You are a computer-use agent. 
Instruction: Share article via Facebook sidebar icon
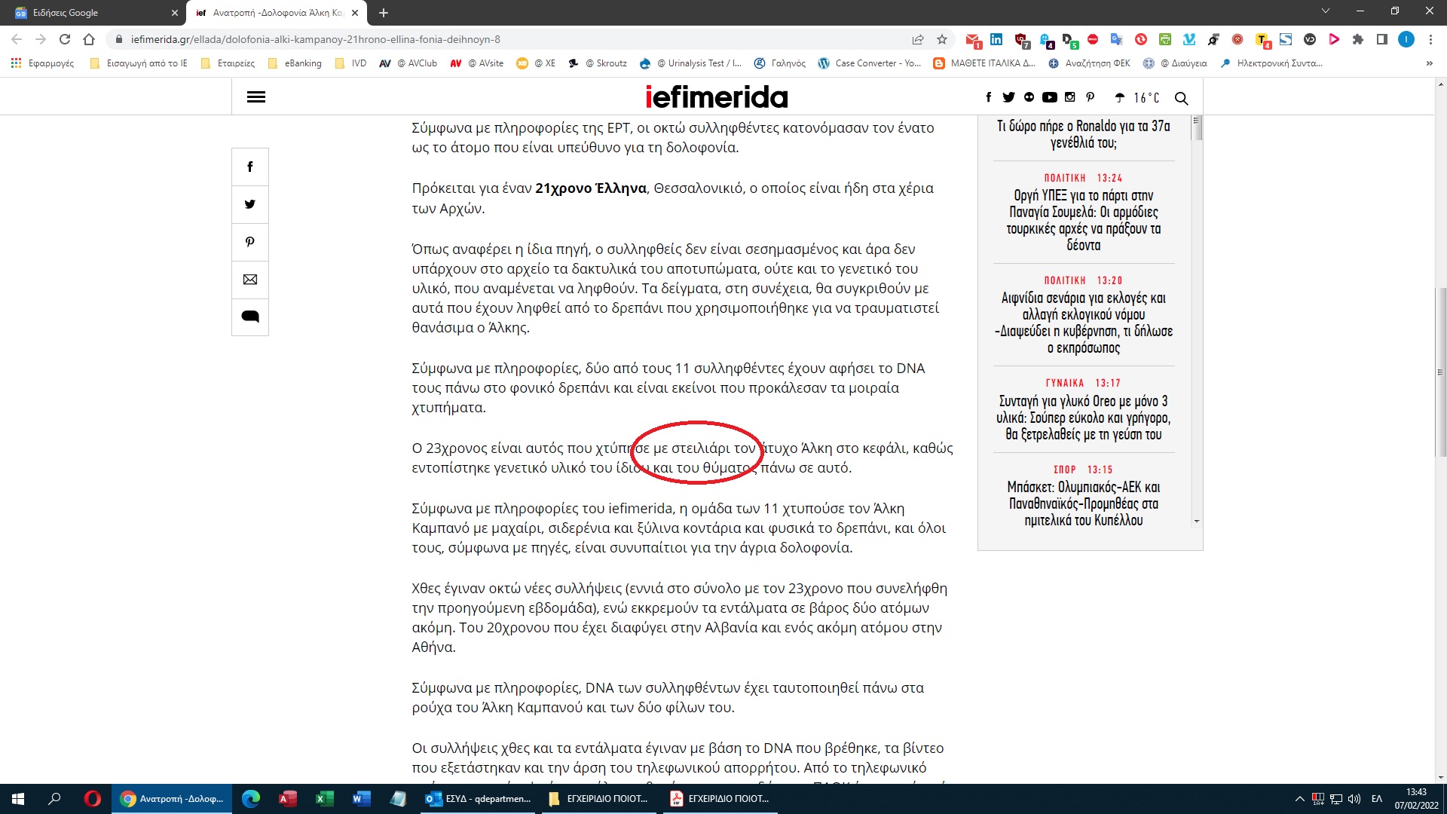coord(250,167)
